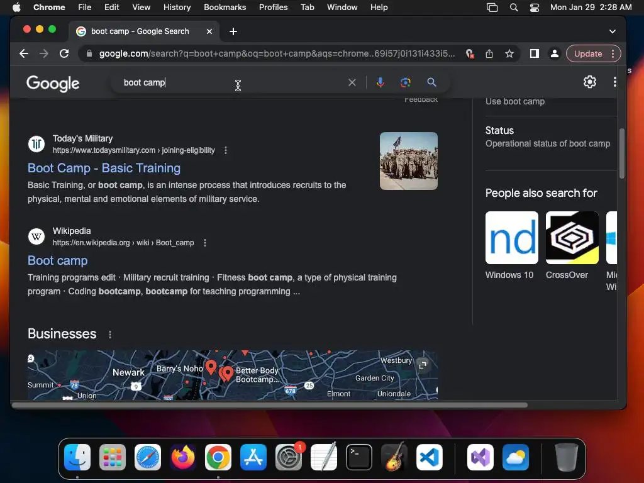The image size is (644, 483).
Task: Expand the businesses map view
Action: point(423,364)
